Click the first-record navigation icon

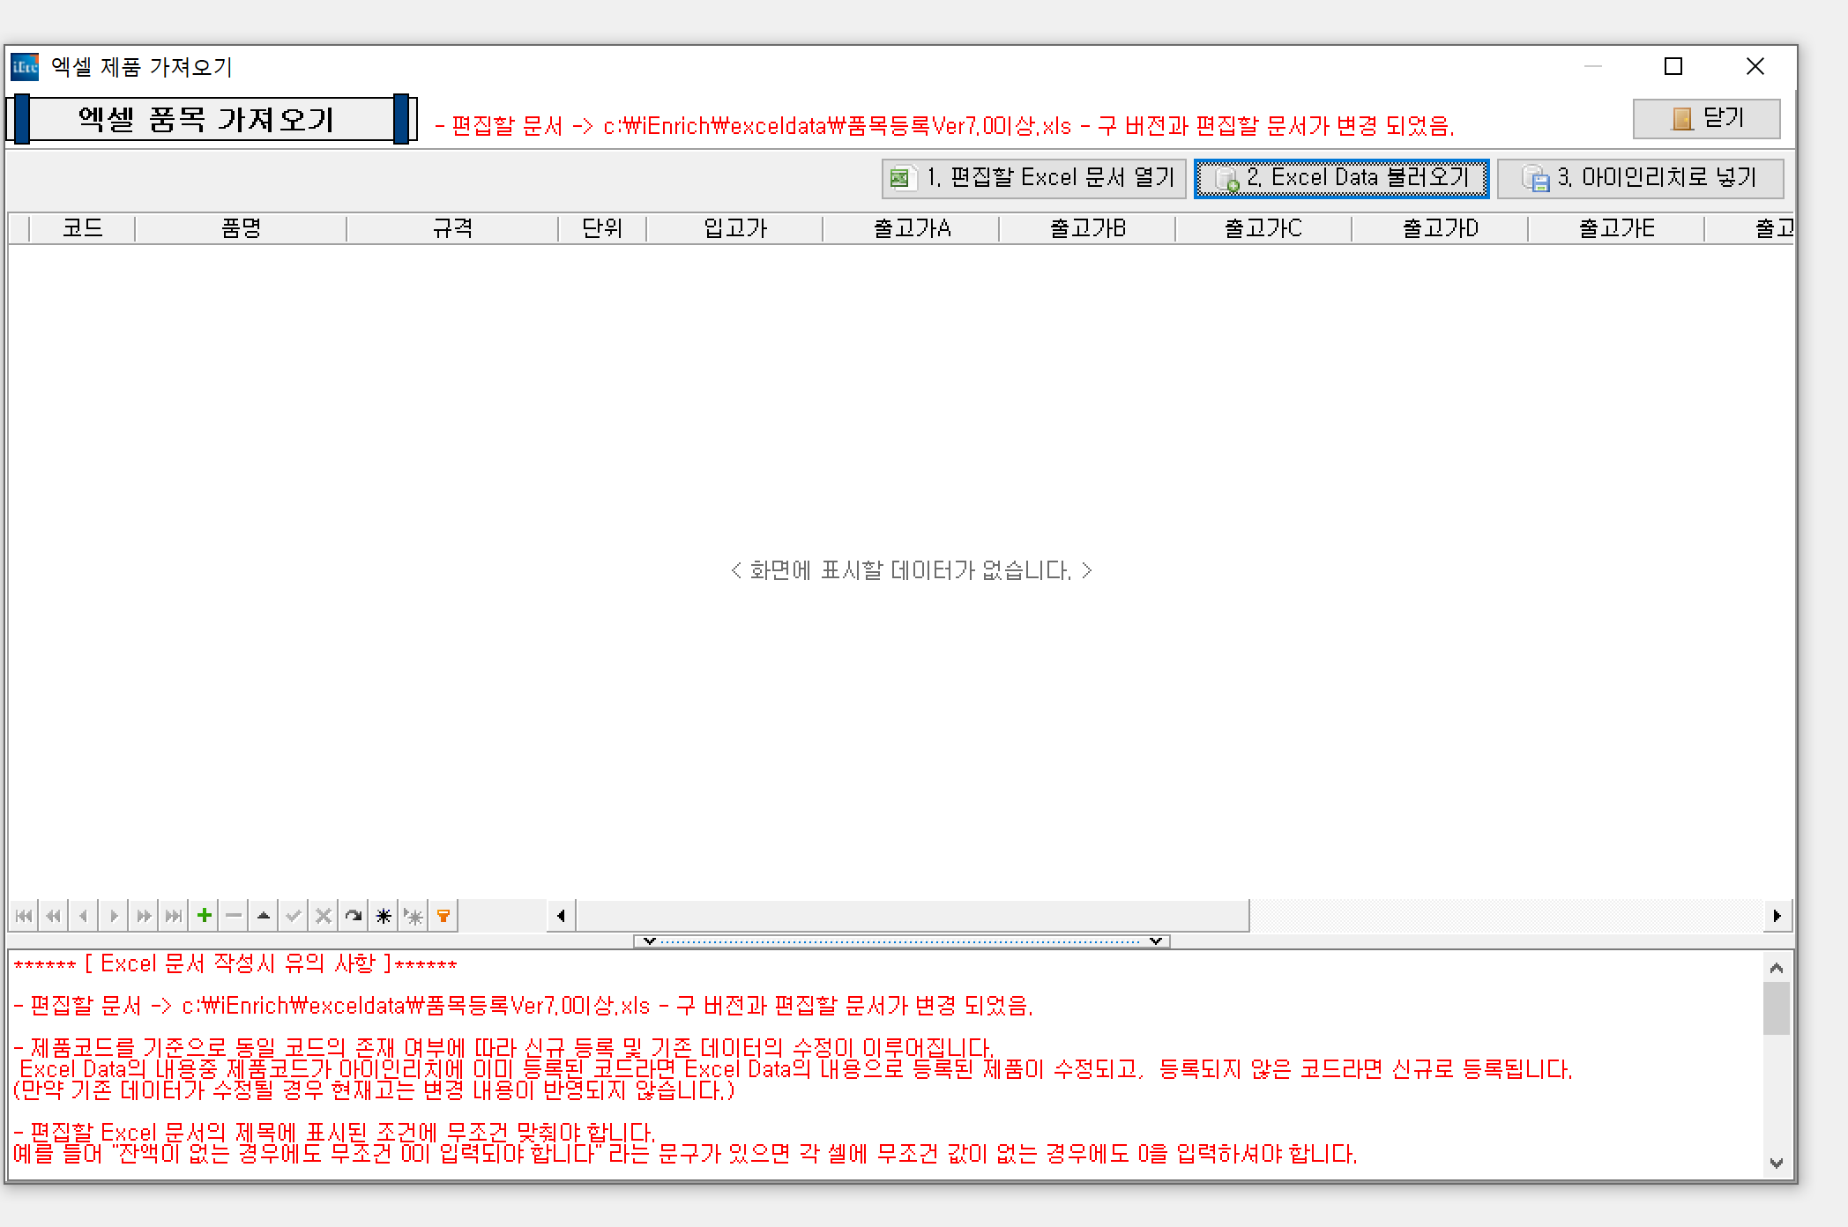pyautogui.click(x=24, y=916)
